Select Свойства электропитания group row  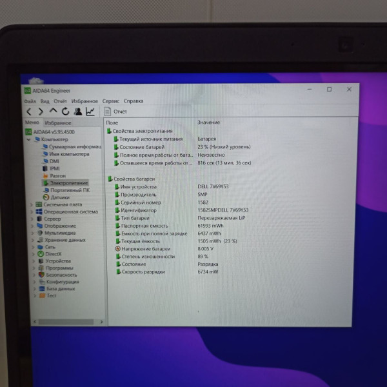click(140, 131)
